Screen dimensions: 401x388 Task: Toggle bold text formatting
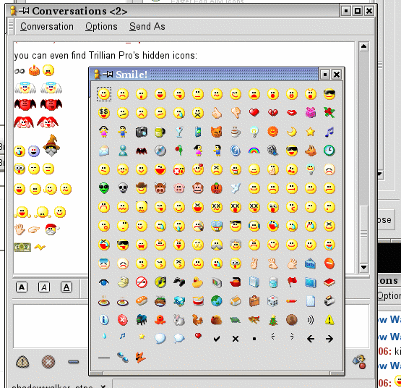tap(22, 287)
